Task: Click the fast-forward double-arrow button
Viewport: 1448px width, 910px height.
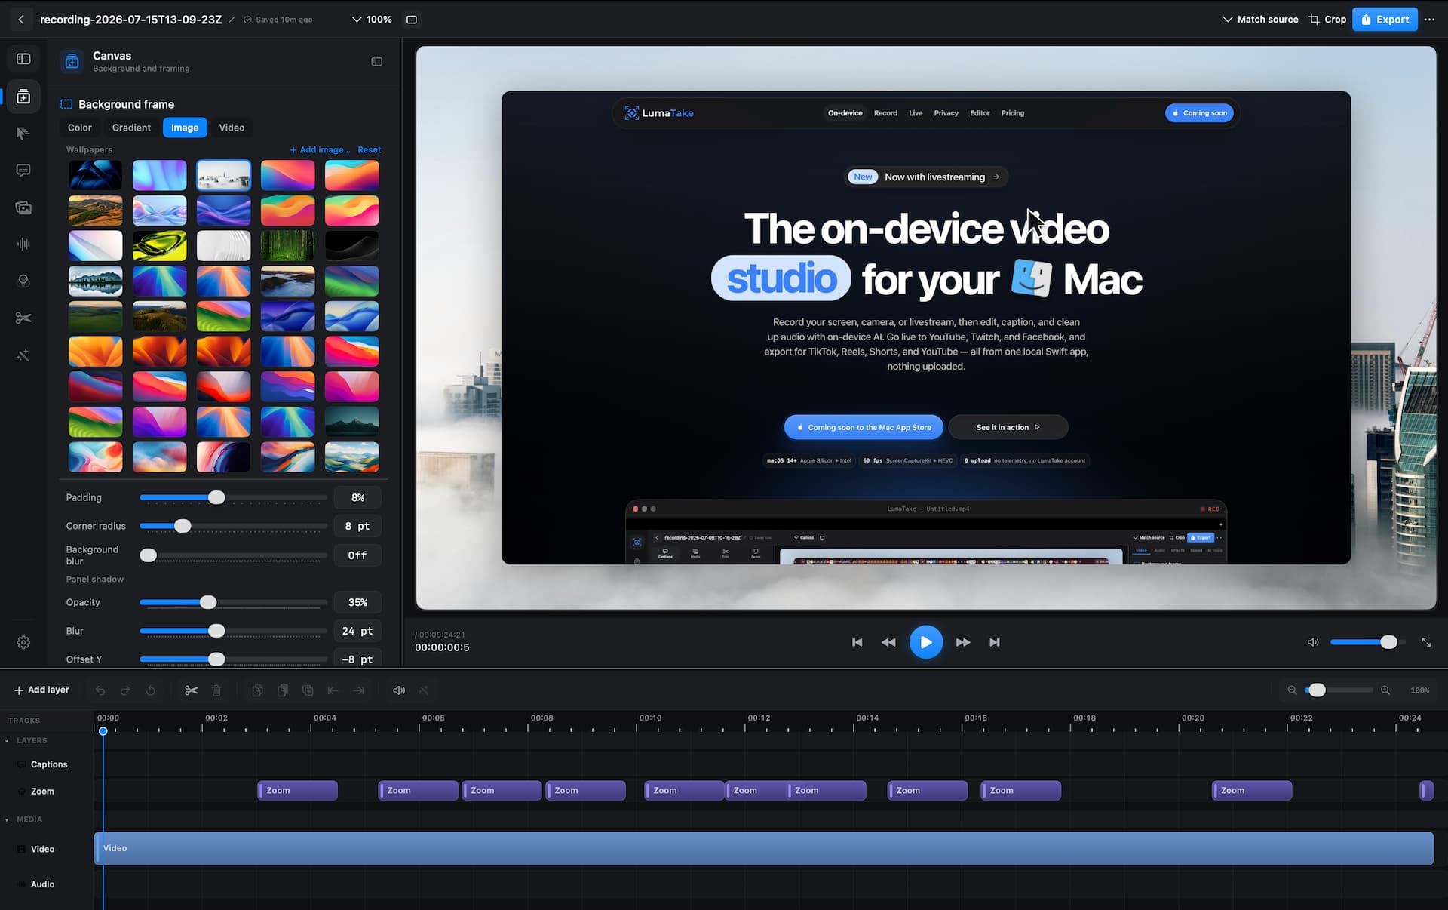Action: click(963, 642)
